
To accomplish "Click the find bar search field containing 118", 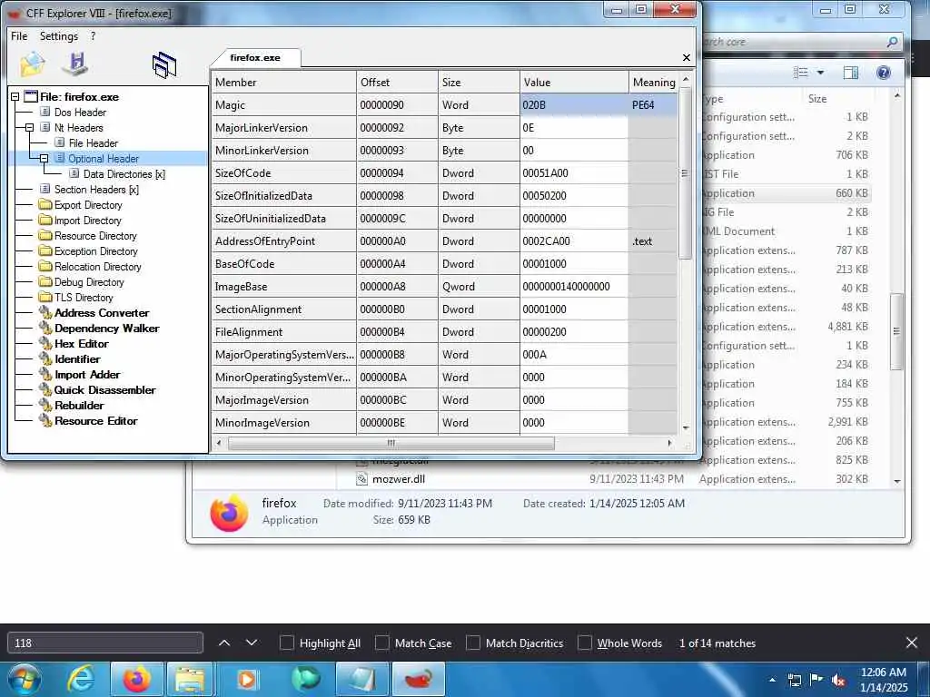I will tap(105, 643).
